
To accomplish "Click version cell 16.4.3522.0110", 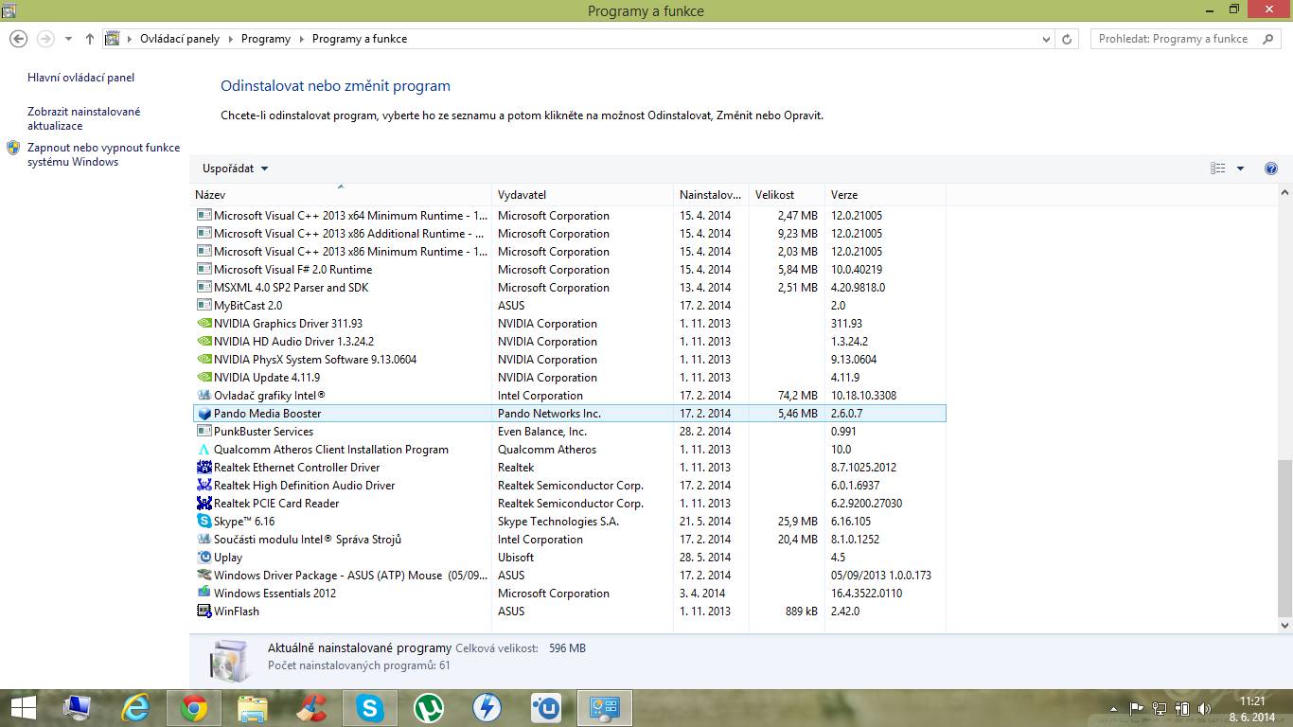I will click(867, 594).
